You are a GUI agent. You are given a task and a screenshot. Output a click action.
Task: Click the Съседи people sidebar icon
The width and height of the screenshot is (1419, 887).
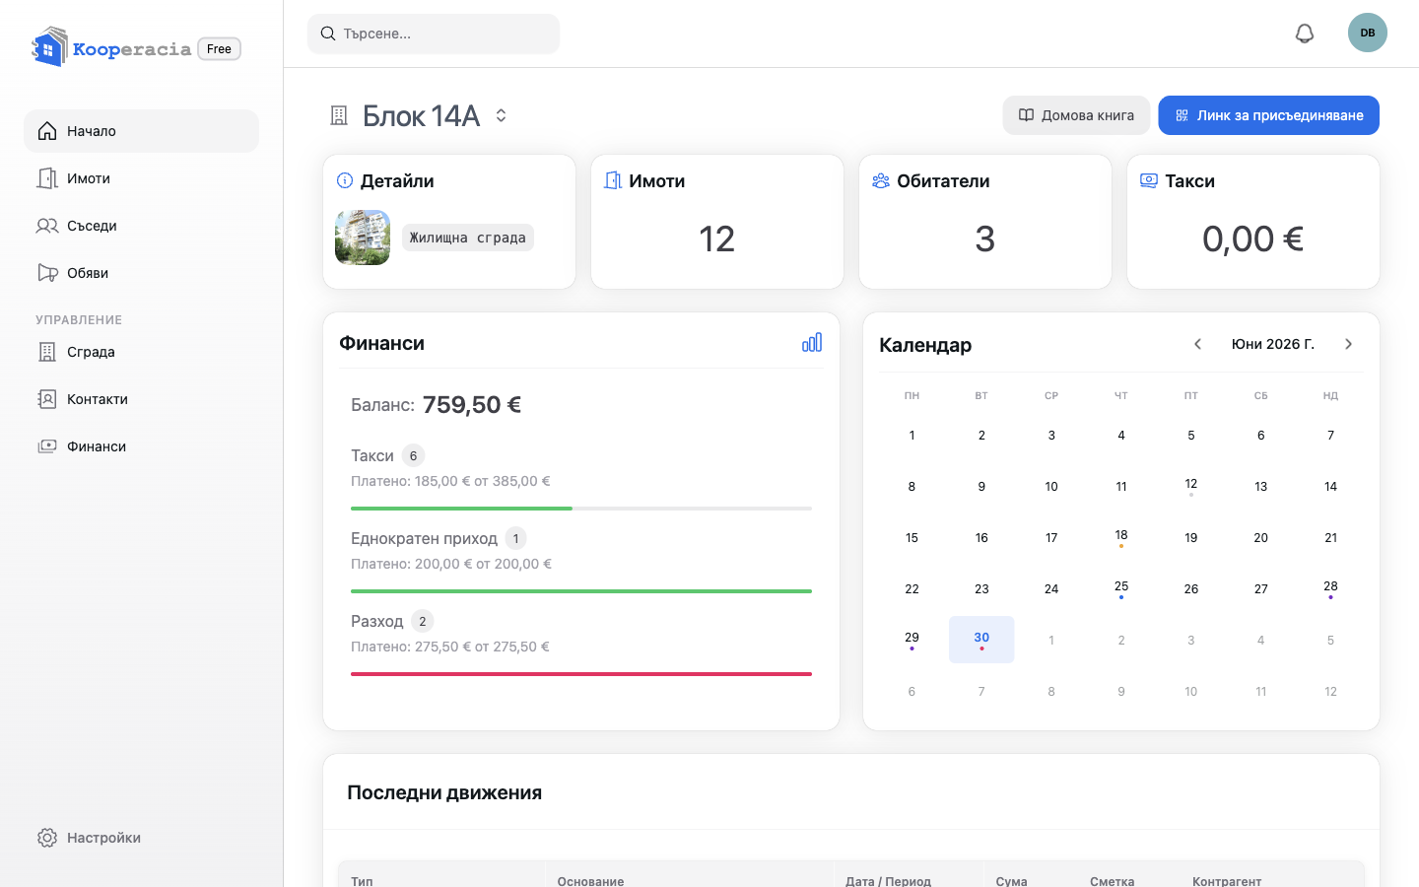pos(47,226)
